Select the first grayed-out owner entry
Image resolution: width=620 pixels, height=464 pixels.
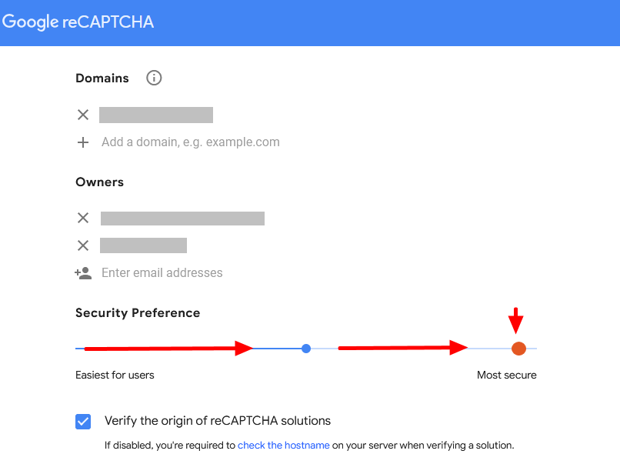[182, 218]
